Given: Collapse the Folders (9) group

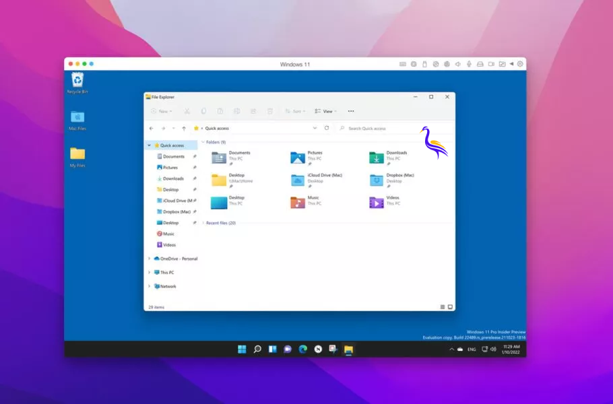Looking at the screenshot, I should click(203, 142).
